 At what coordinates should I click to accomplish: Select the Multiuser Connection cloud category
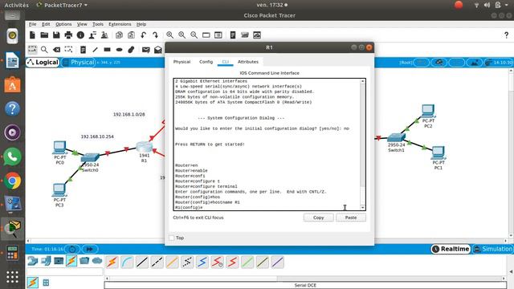coord(97,261)
